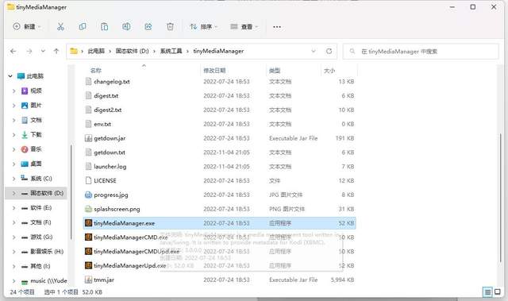Screen dimensions: 508x301
Task: Expand the 固态软件 (D:) drive node
Action: 13,193
